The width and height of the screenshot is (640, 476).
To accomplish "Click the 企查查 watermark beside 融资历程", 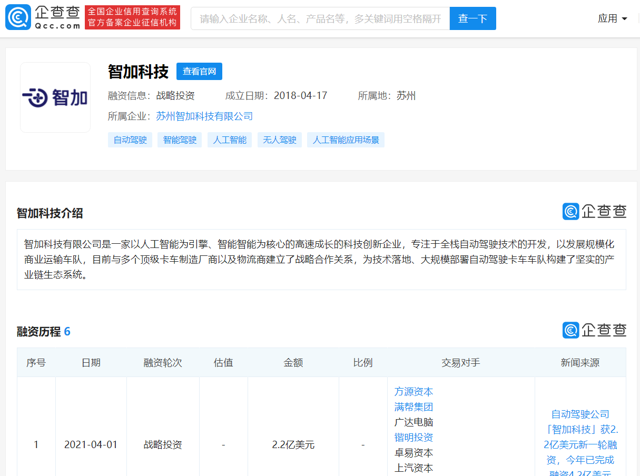I will click(x=595, y=330).
